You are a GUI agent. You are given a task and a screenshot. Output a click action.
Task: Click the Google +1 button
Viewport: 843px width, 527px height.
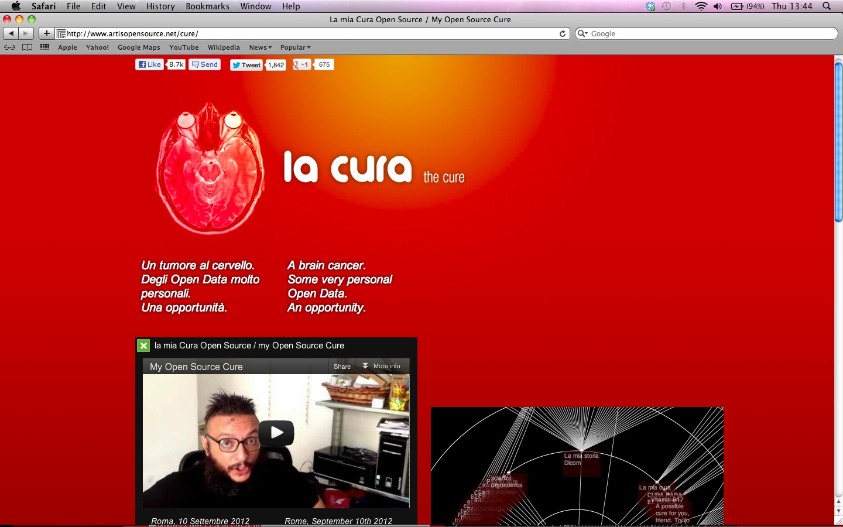pos(301,64)
